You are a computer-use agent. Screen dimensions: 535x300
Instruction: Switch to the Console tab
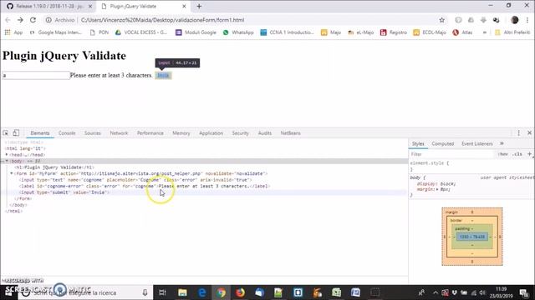tap(67, 133)
